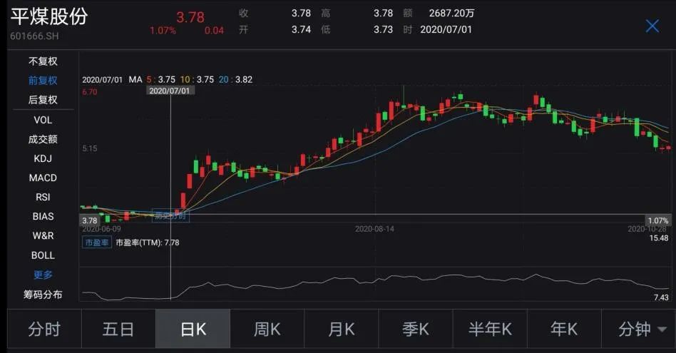Click the MA 20 : 3.82 value

[235, 79]
